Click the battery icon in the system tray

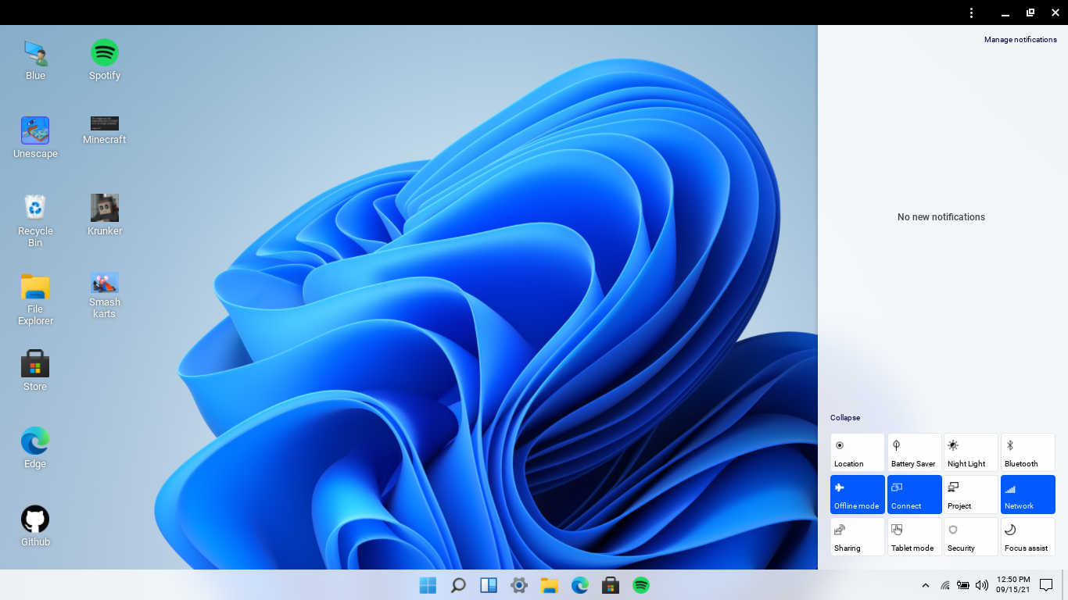(963, 585)
